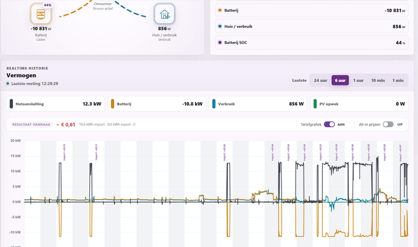
Task: Click the 44% badge on the battery
Action: (x=48, y=5)
